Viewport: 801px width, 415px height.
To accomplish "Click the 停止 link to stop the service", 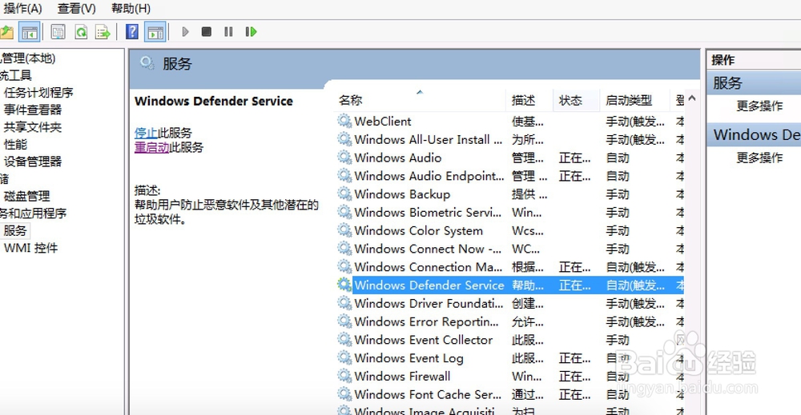I will (146, 133).
